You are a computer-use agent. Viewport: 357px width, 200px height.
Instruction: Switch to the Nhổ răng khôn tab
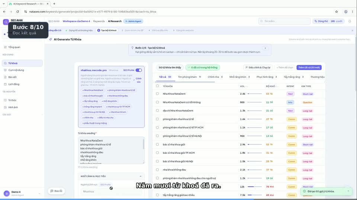click(239, 77)
